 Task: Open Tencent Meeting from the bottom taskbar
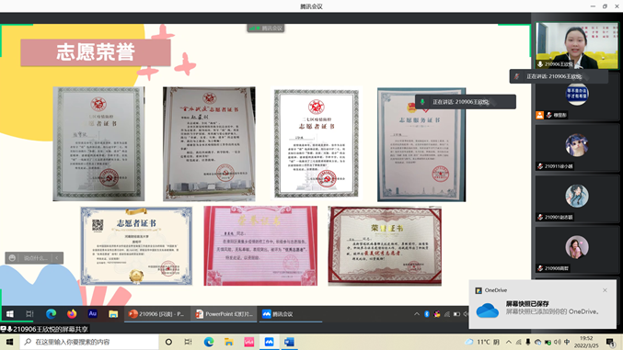pos(269,342)
